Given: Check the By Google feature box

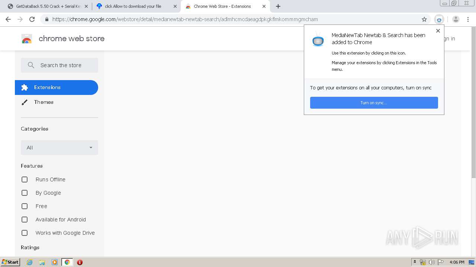Looking at the screenshot, I should [25, 193].
